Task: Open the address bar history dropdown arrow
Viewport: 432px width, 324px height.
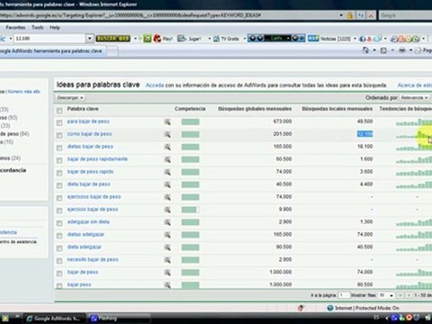Action: 341,15
